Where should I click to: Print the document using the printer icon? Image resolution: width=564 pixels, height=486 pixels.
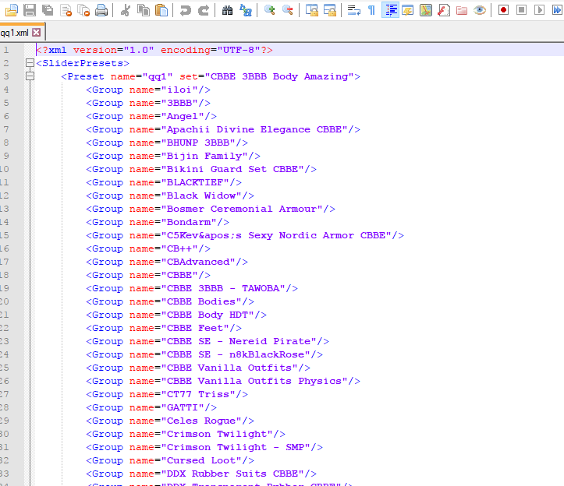click(x=101, y=10)
